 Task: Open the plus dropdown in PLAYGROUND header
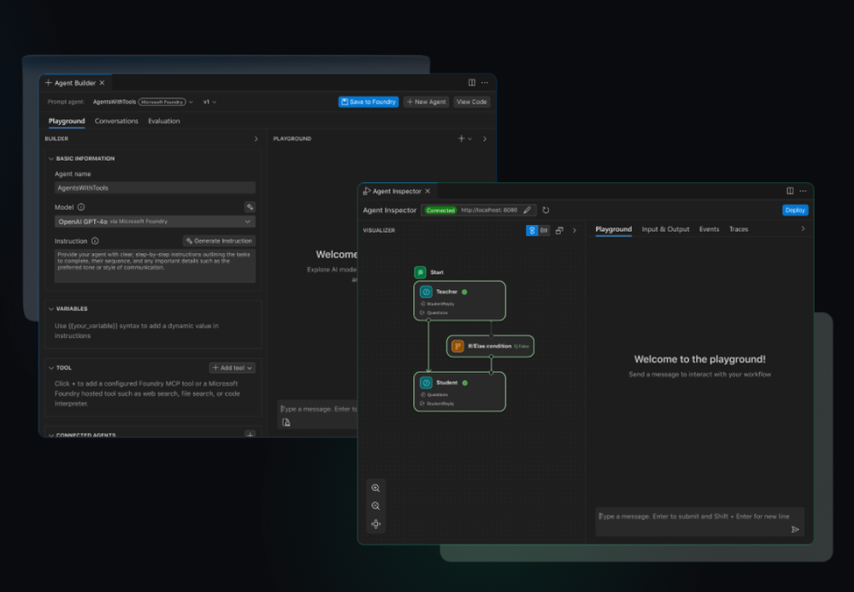pos(464,139)
